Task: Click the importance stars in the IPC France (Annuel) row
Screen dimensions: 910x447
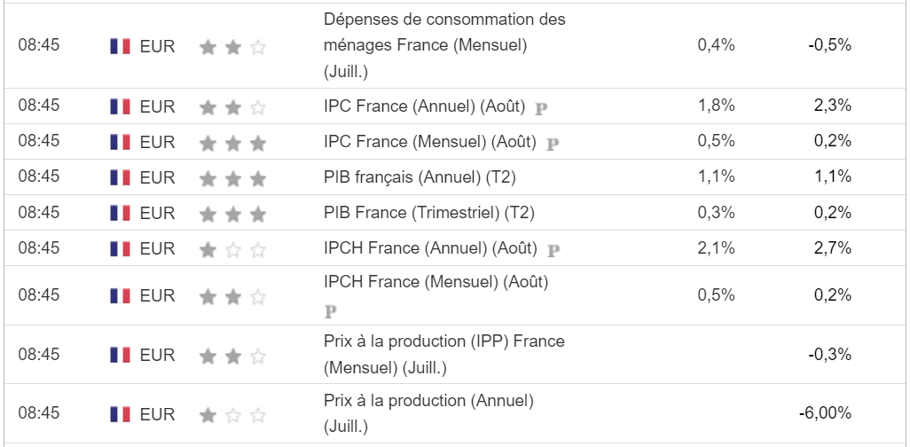Action: pos(232,107)
